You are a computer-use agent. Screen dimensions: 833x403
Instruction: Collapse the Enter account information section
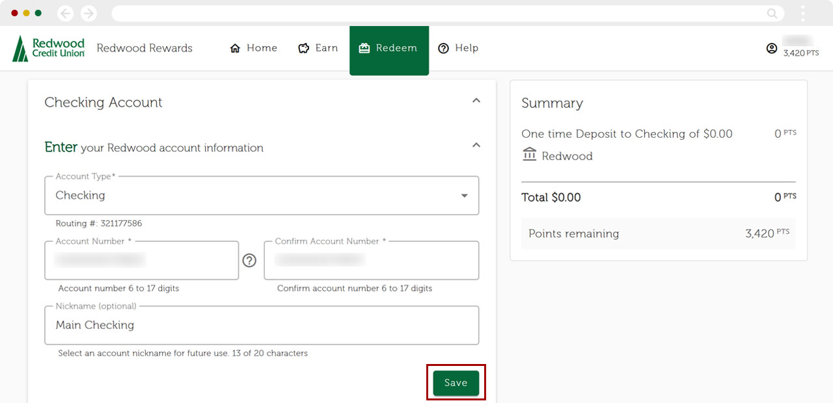(x=476, y=146)
